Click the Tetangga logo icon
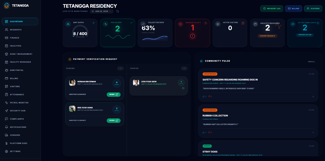 [7, 6]
